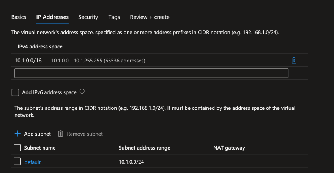Click the Subnet name column header
The width and height of the screenshot is (334, 173).
40,148
